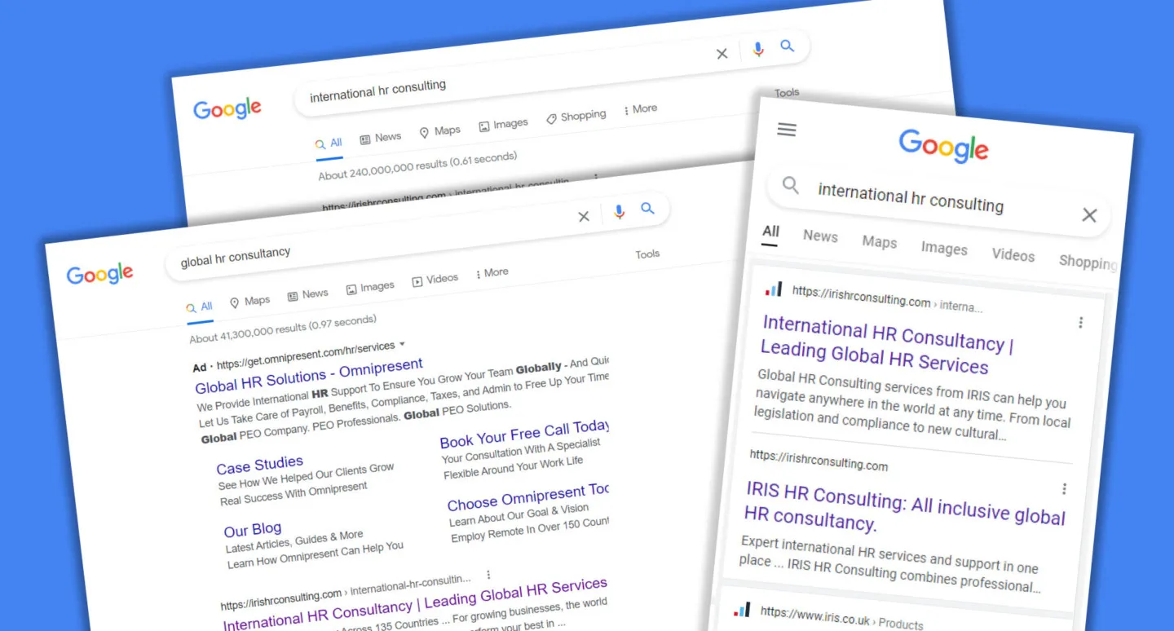Expand More menu in 'global hr consultancy' window
This screenshot has width=1174, height=631.
[x=492, y=273]
